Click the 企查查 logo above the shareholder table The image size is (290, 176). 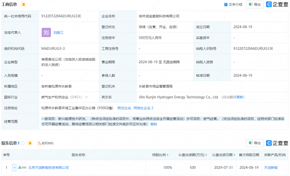(x=277, y=143)
